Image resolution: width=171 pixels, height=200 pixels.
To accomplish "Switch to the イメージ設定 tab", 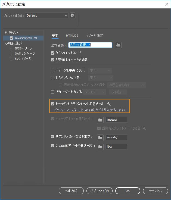I will point(95,36).
